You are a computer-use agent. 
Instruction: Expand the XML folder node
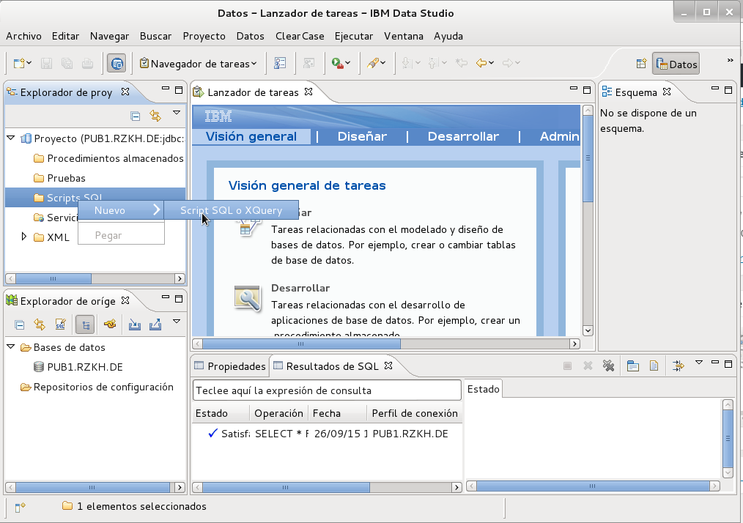click(x=23, y=237)
